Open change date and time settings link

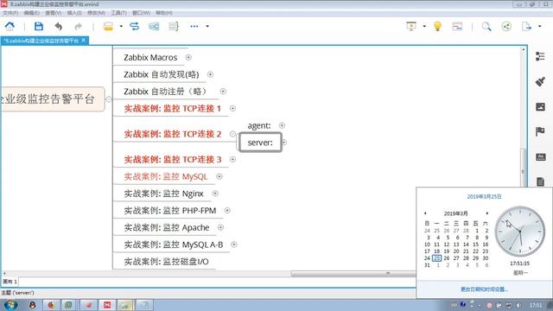484,289
